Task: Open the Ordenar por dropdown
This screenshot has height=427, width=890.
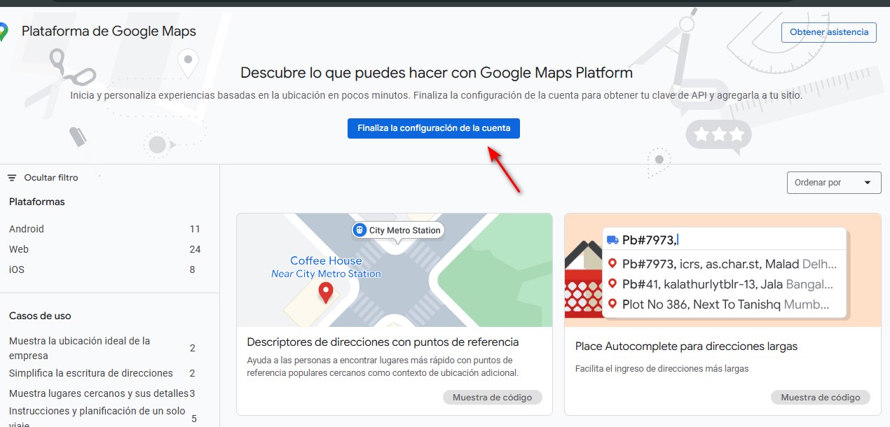Action: click(x=834, y=183)
